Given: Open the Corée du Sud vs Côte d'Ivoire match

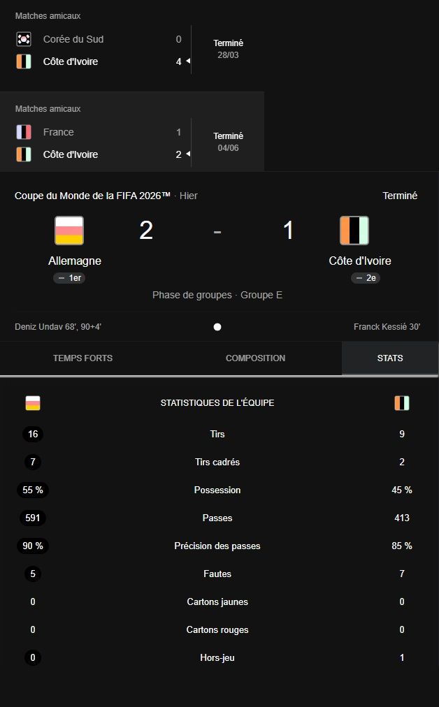Looking at the screenshot, I should (x=131, y=45).
